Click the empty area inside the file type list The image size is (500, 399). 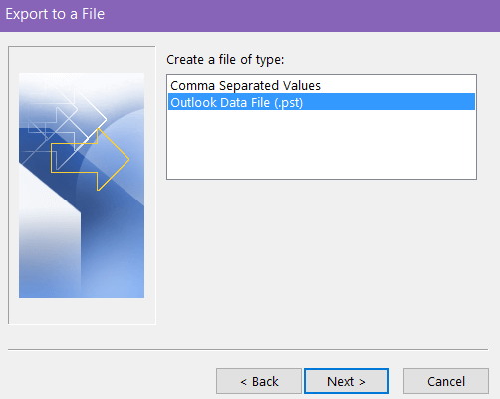[322, 145]
